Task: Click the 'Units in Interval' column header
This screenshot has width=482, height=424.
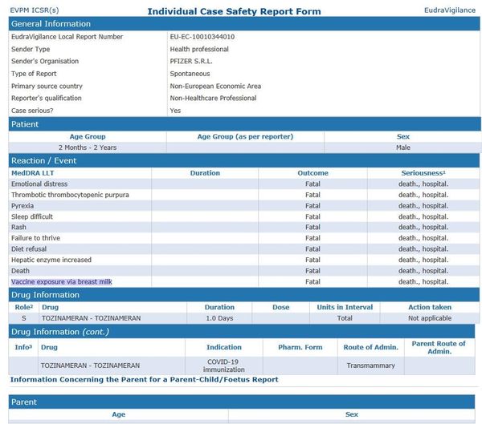Action: [345, 307]
